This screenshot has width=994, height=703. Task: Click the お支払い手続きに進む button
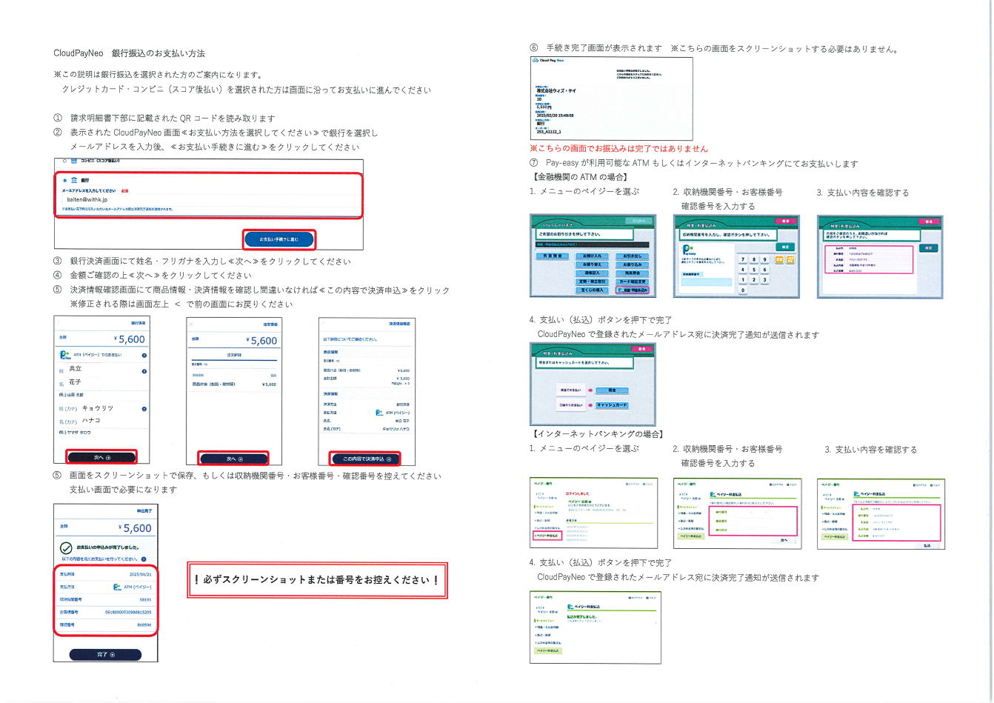pyautogui.click(x=279, y=239)
